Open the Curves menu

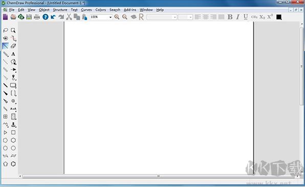click(86, 10)
